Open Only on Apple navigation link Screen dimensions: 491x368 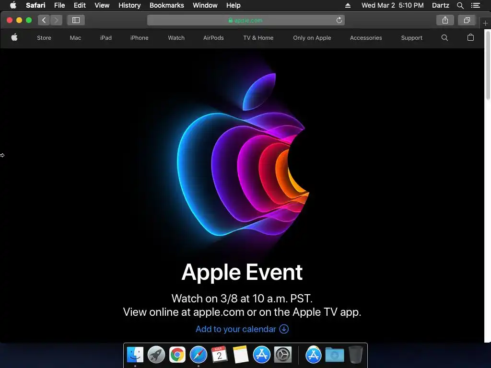point(312,38)
